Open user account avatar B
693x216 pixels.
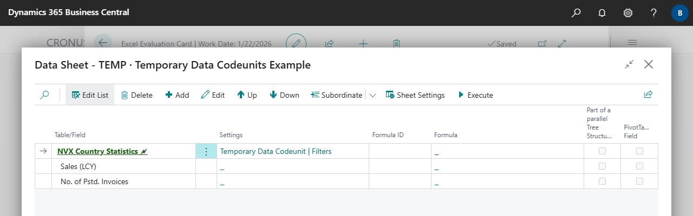tap(680, 12)
